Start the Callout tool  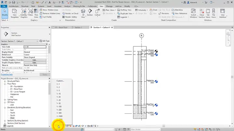point(97,12)
